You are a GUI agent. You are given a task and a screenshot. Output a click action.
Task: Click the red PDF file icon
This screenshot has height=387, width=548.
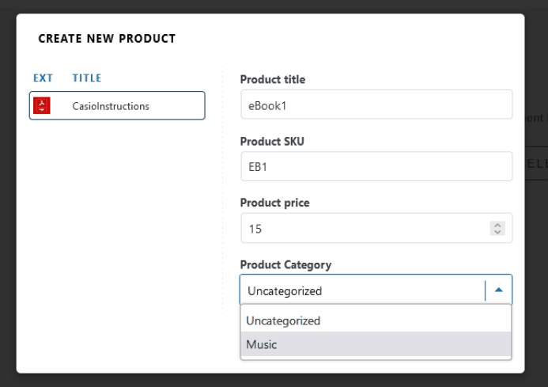40,105
